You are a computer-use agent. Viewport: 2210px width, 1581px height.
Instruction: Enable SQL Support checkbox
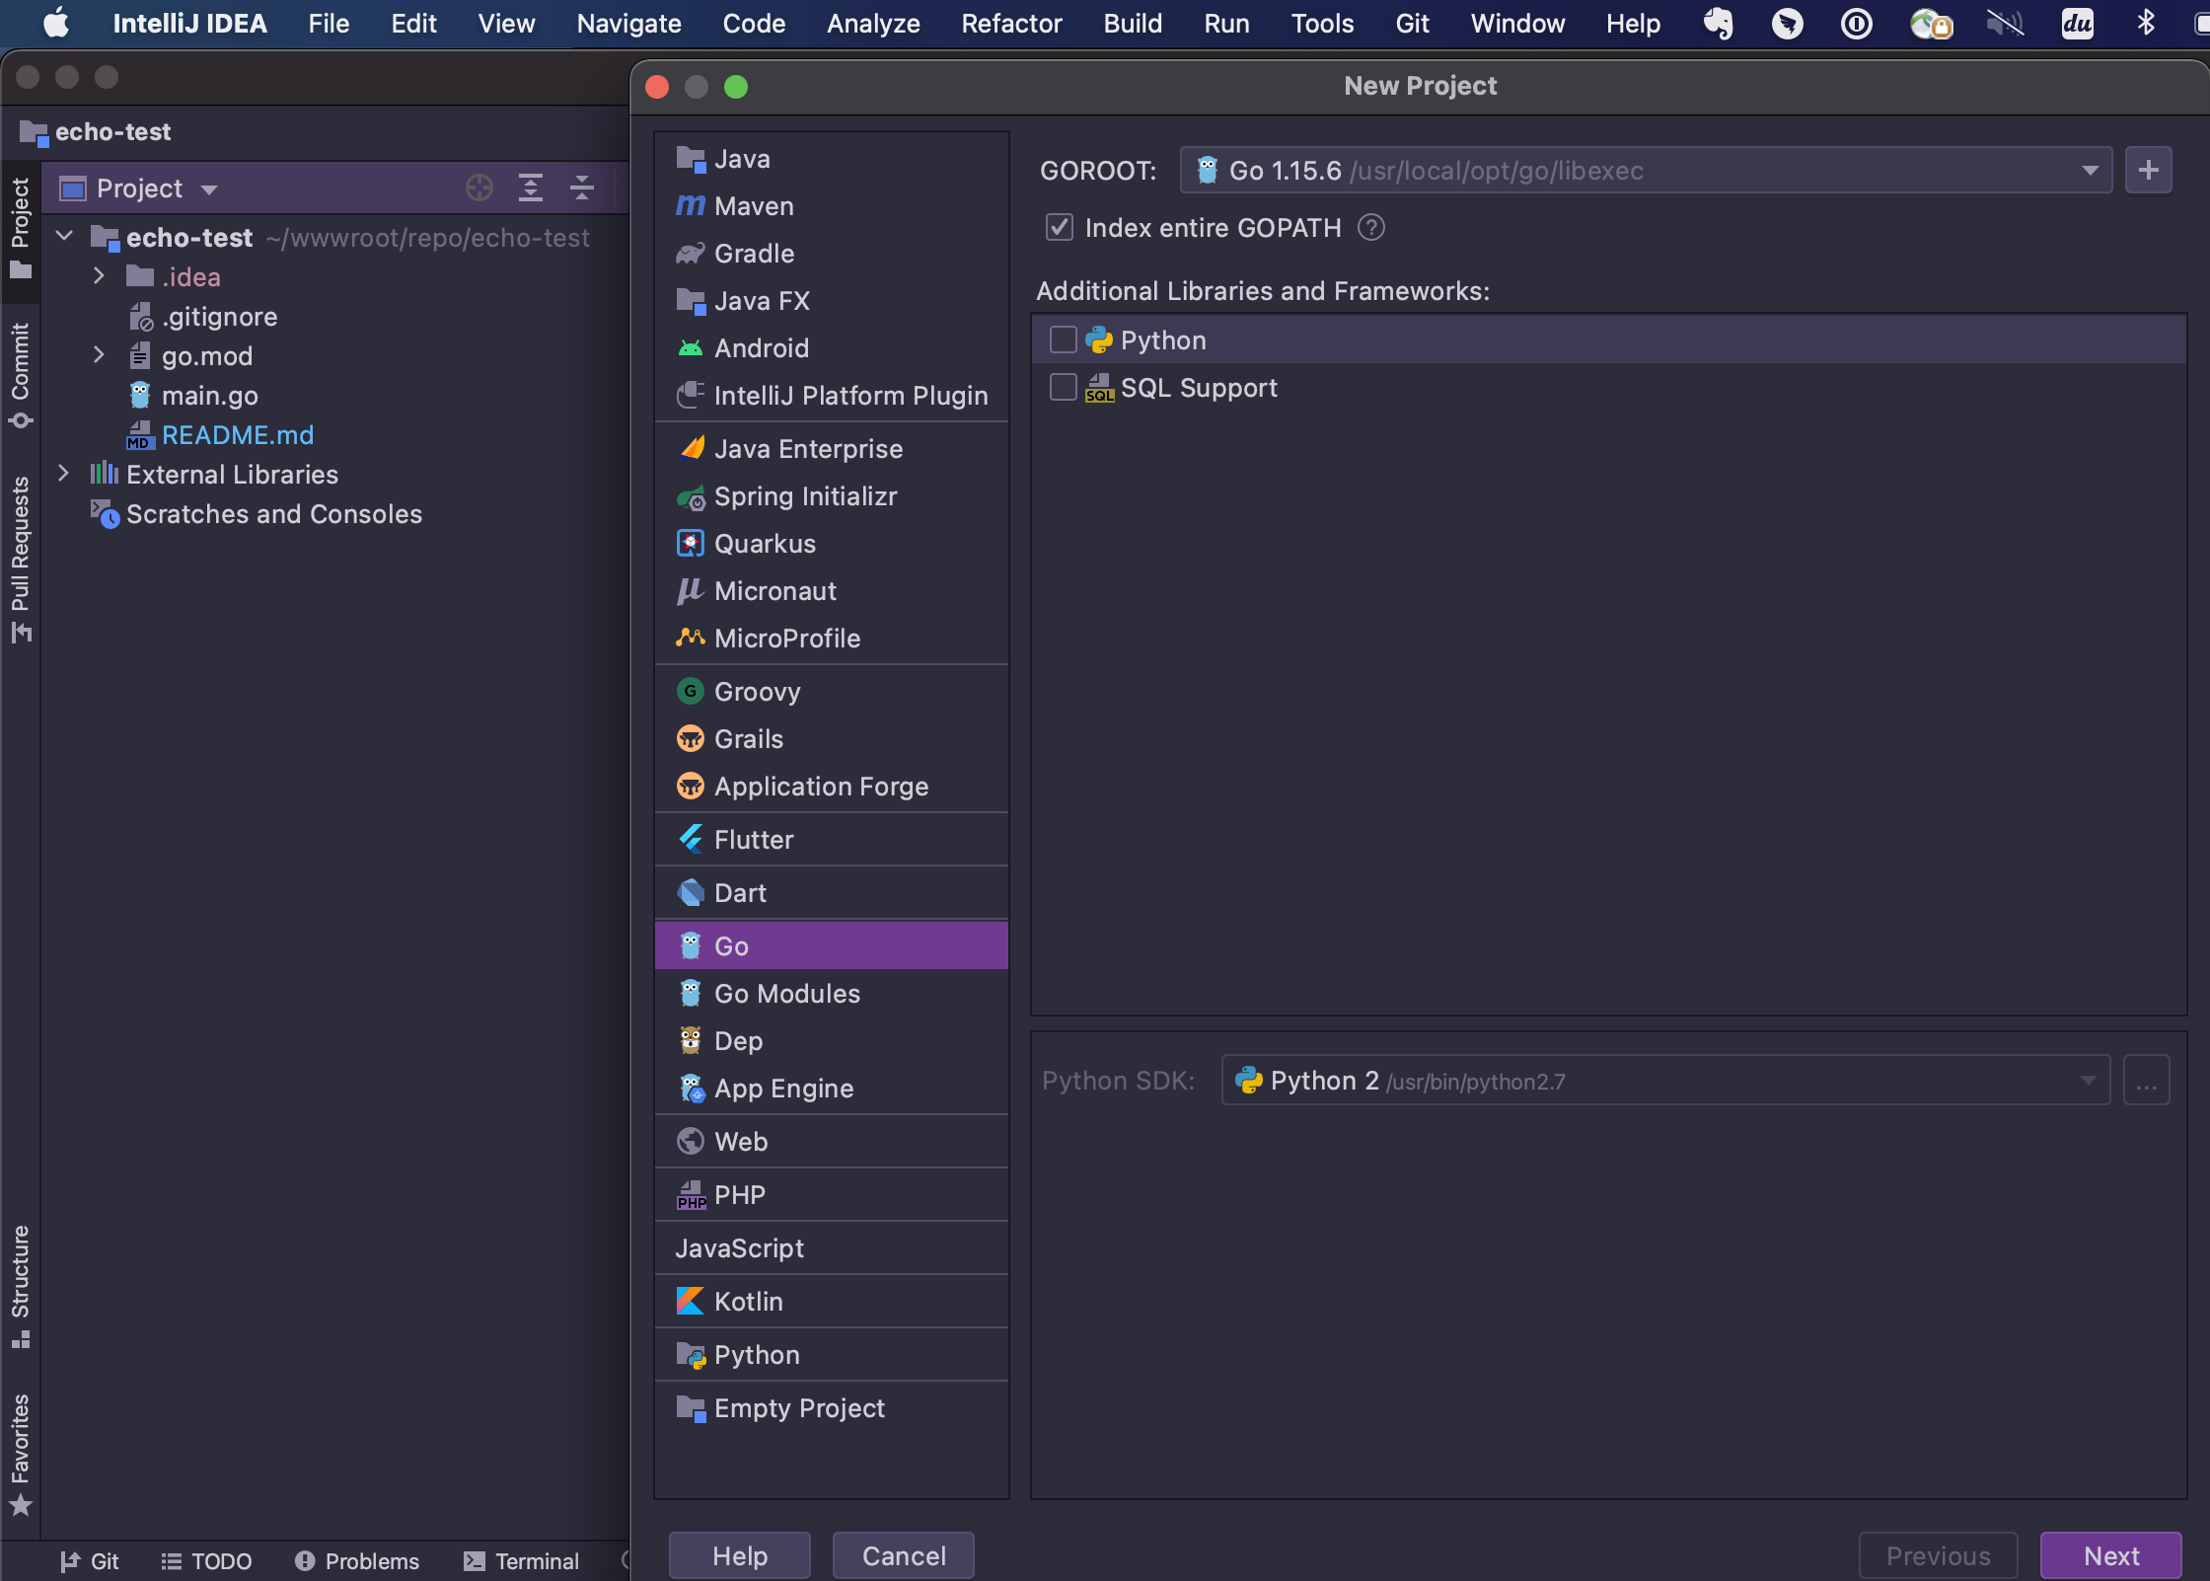pyautogui.click(x=1063, y=388)
